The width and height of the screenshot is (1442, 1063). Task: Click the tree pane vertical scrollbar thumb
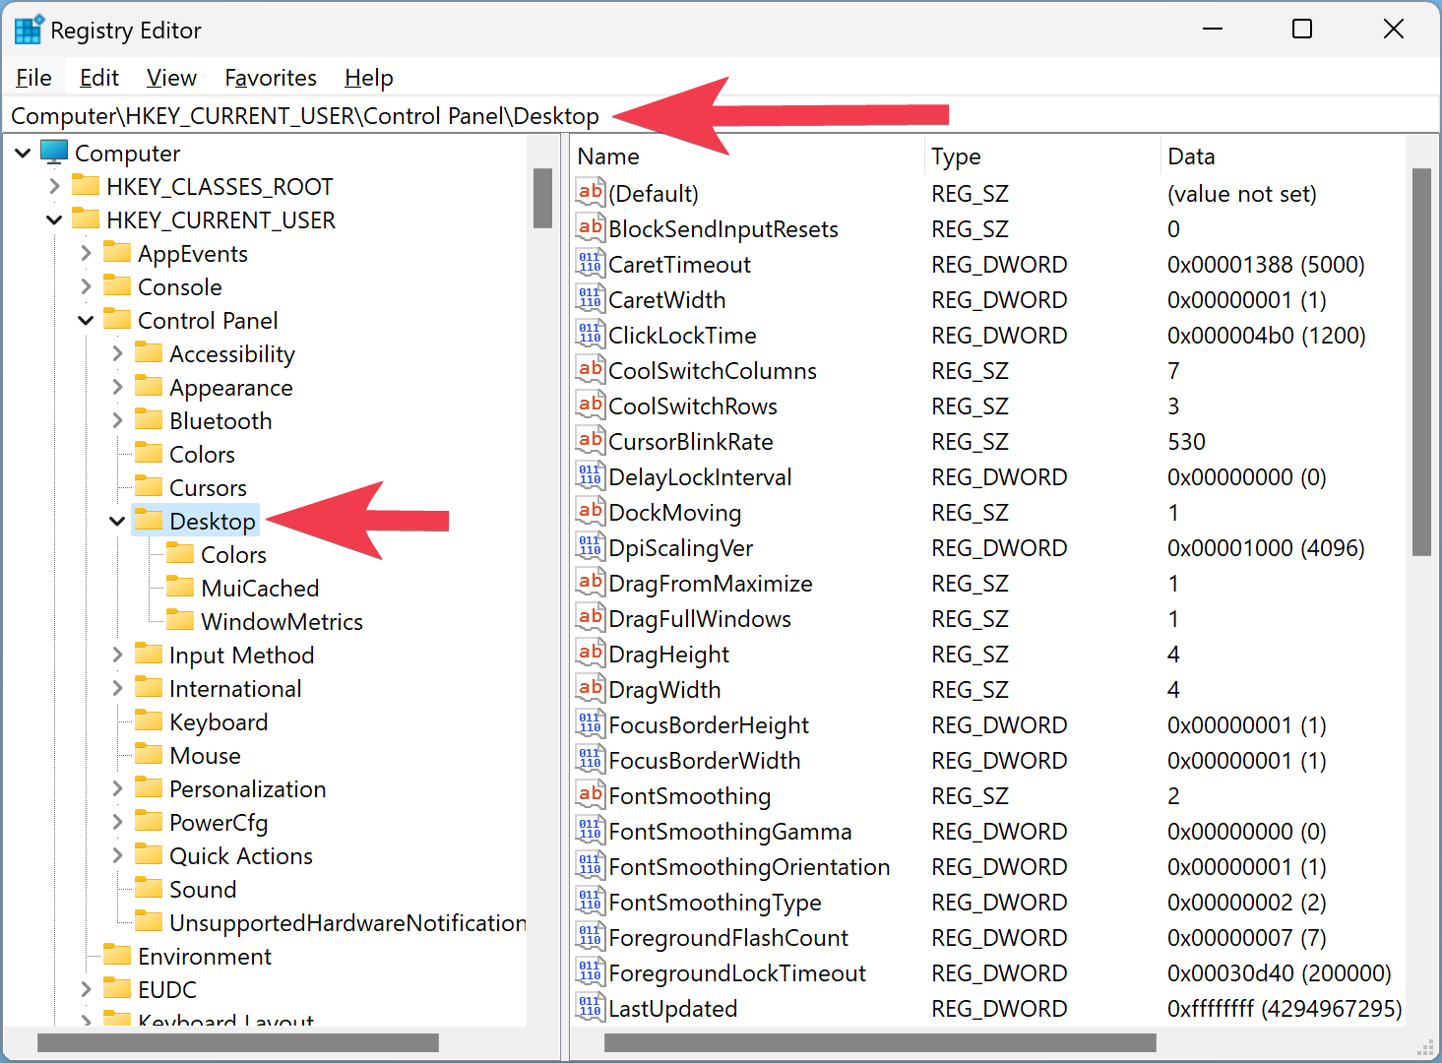(x=542, y=198)
